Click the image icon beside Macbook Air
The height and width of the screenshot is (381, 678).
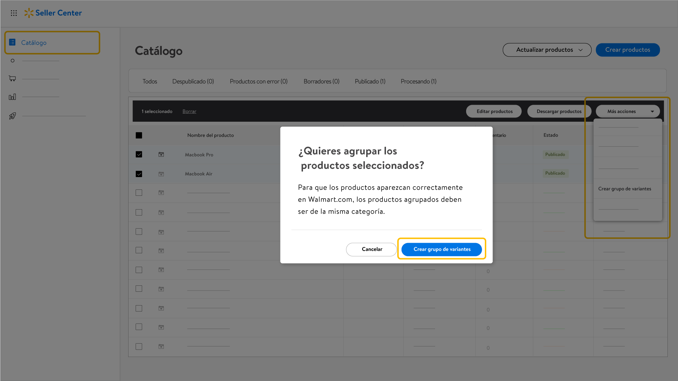coord(161,174)
